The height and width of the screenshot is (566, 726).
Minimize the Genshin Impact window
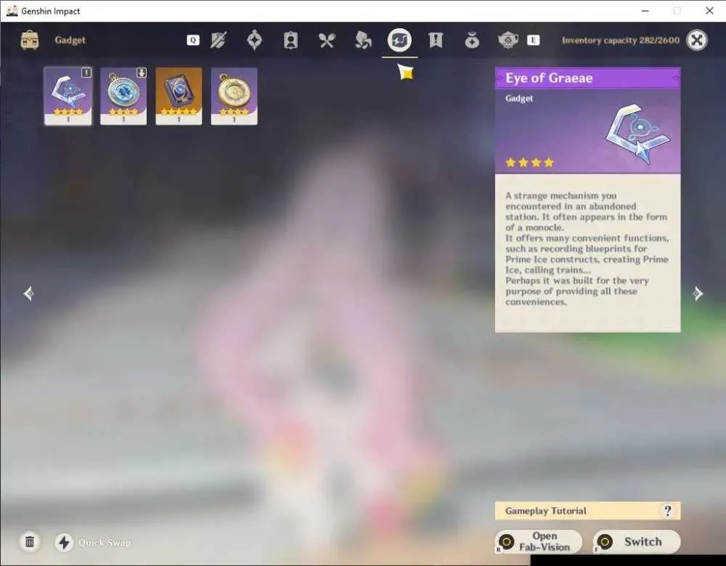coord(645,11)
